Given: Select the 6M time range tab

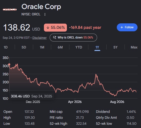Looking at the screenshot, I should click(x=60, y=47).
